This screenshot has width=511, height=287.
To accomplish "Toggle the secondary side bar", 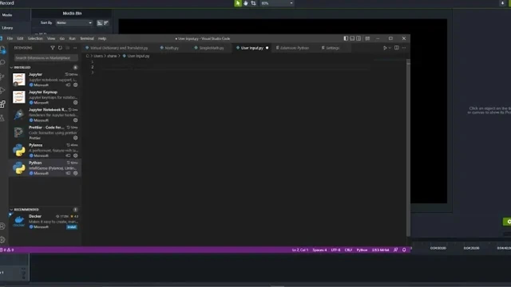I will [358, 39].
